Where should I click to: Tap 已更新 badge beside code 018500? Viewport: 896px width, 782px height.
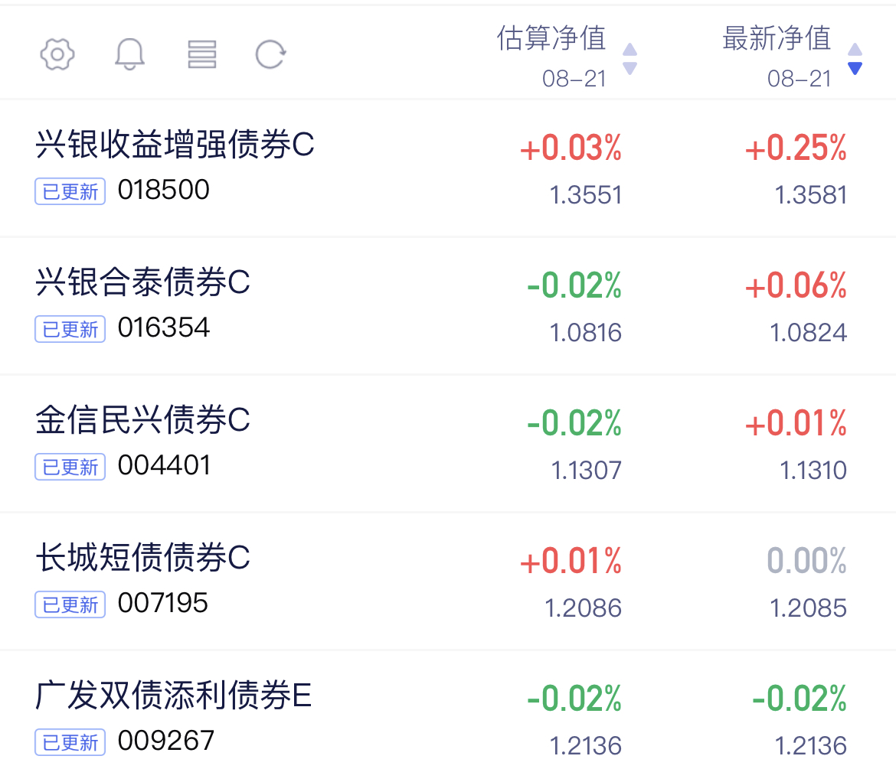click(70, 191)
